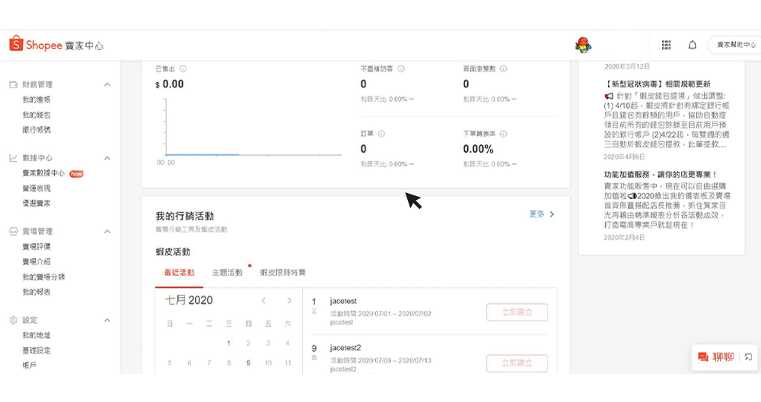Click info icon beside 下單轉換率

504,134
